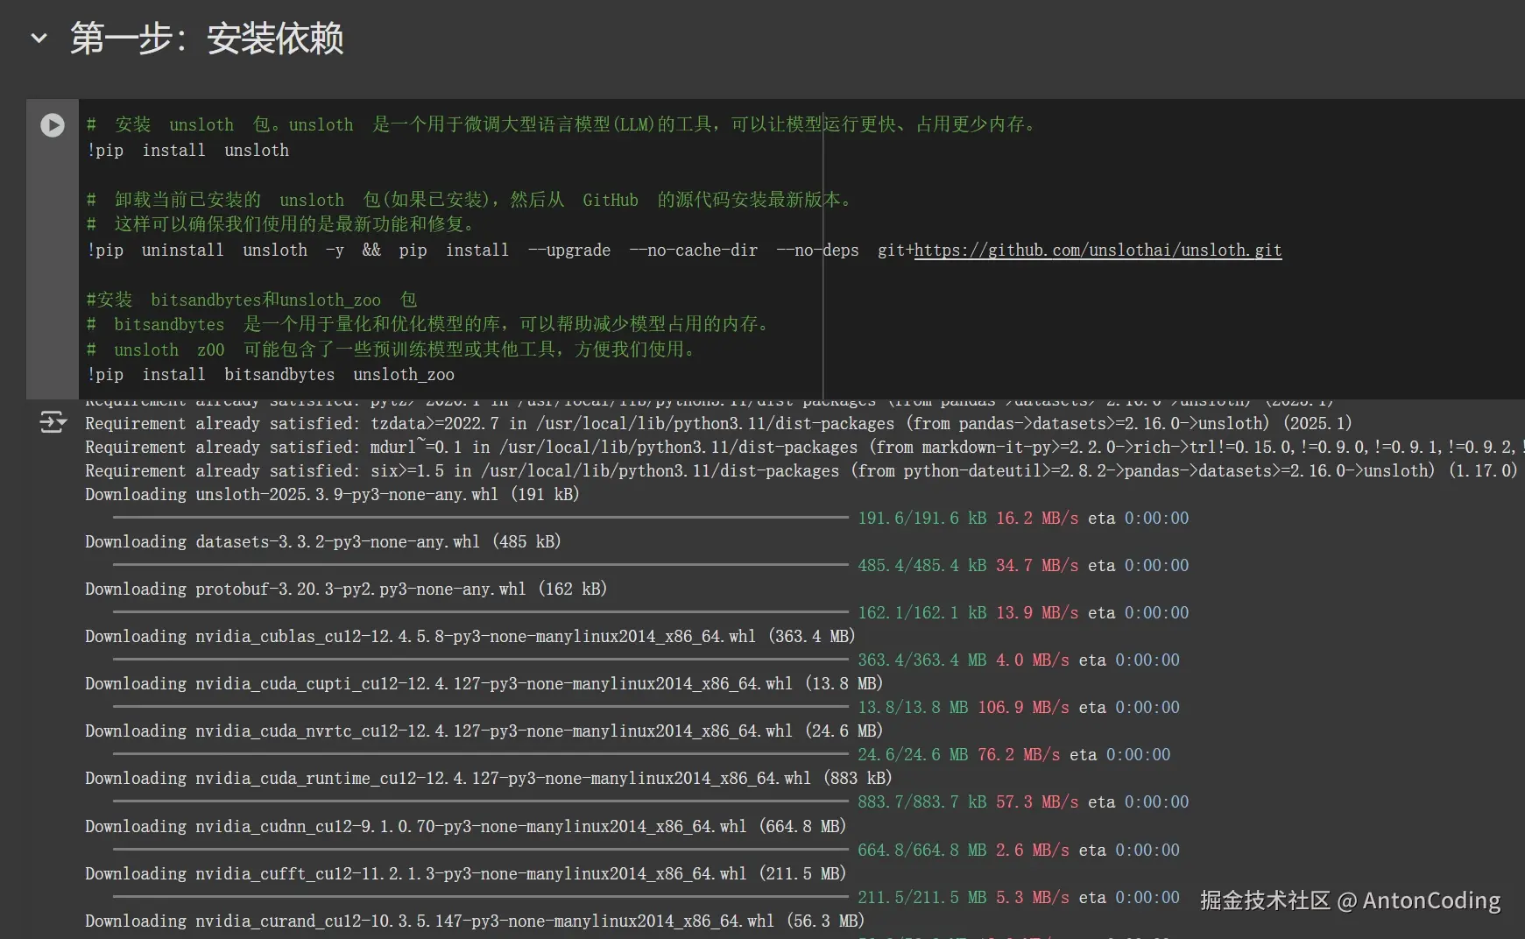Screen dimensions: 1525x939
Task: Click the "!pip uninstall unsloth -y" command
Action: [215, 251]
